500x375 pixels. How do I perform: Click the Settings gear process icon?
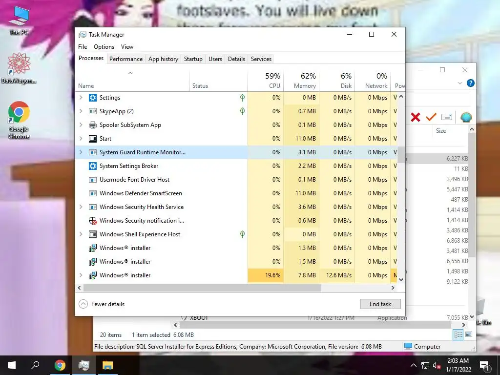coord(92,98)
